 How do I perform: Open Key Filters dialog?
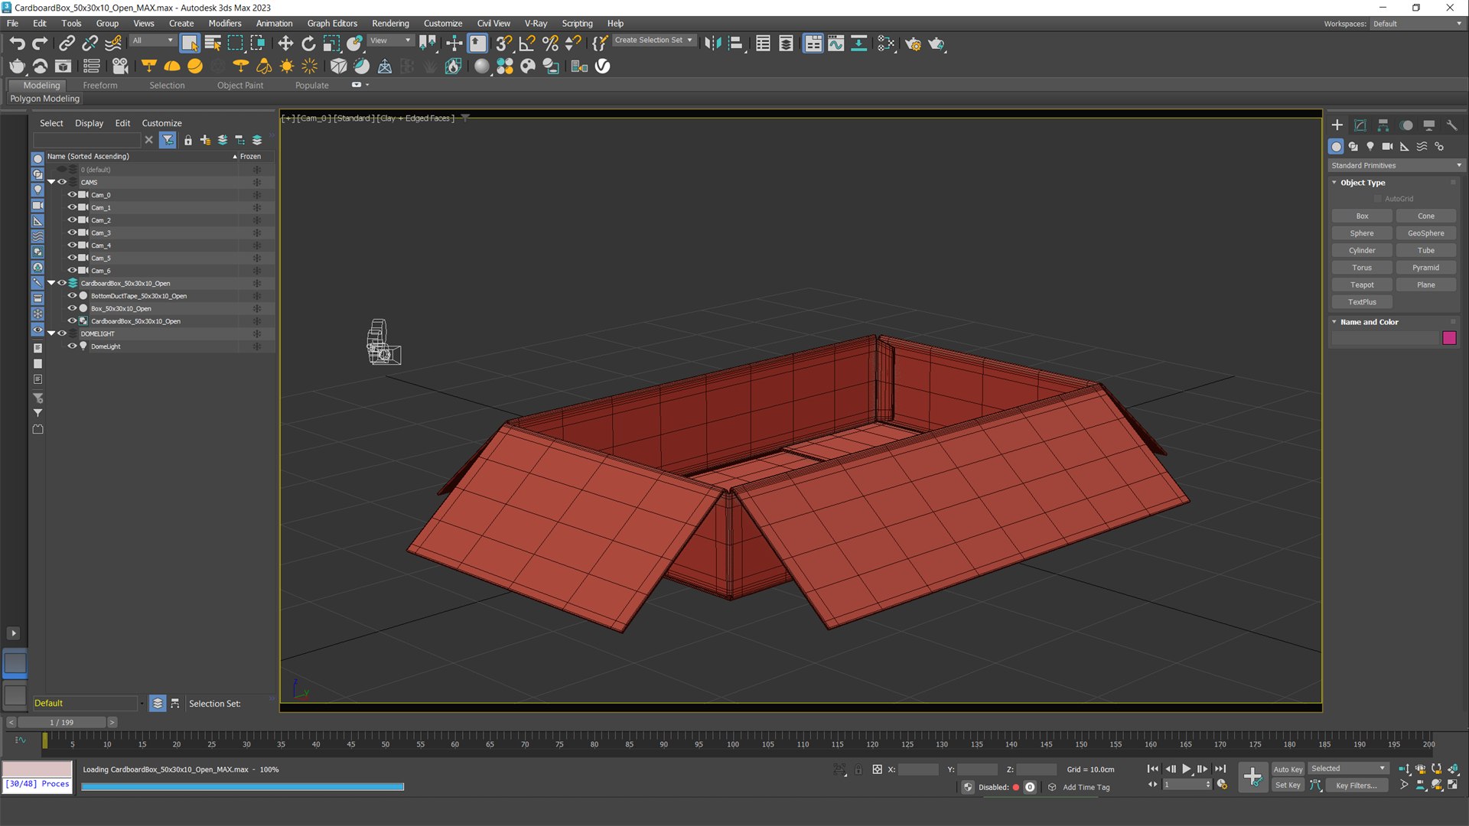click(x=1356, y=785)
